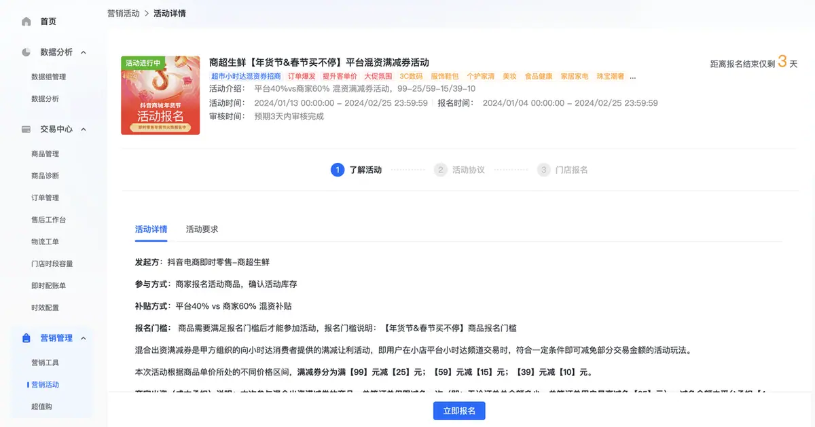Viewport: 815px width, 427px height.
Task: Switch to the 活动要求 tab
Action: tap(202, 229)
